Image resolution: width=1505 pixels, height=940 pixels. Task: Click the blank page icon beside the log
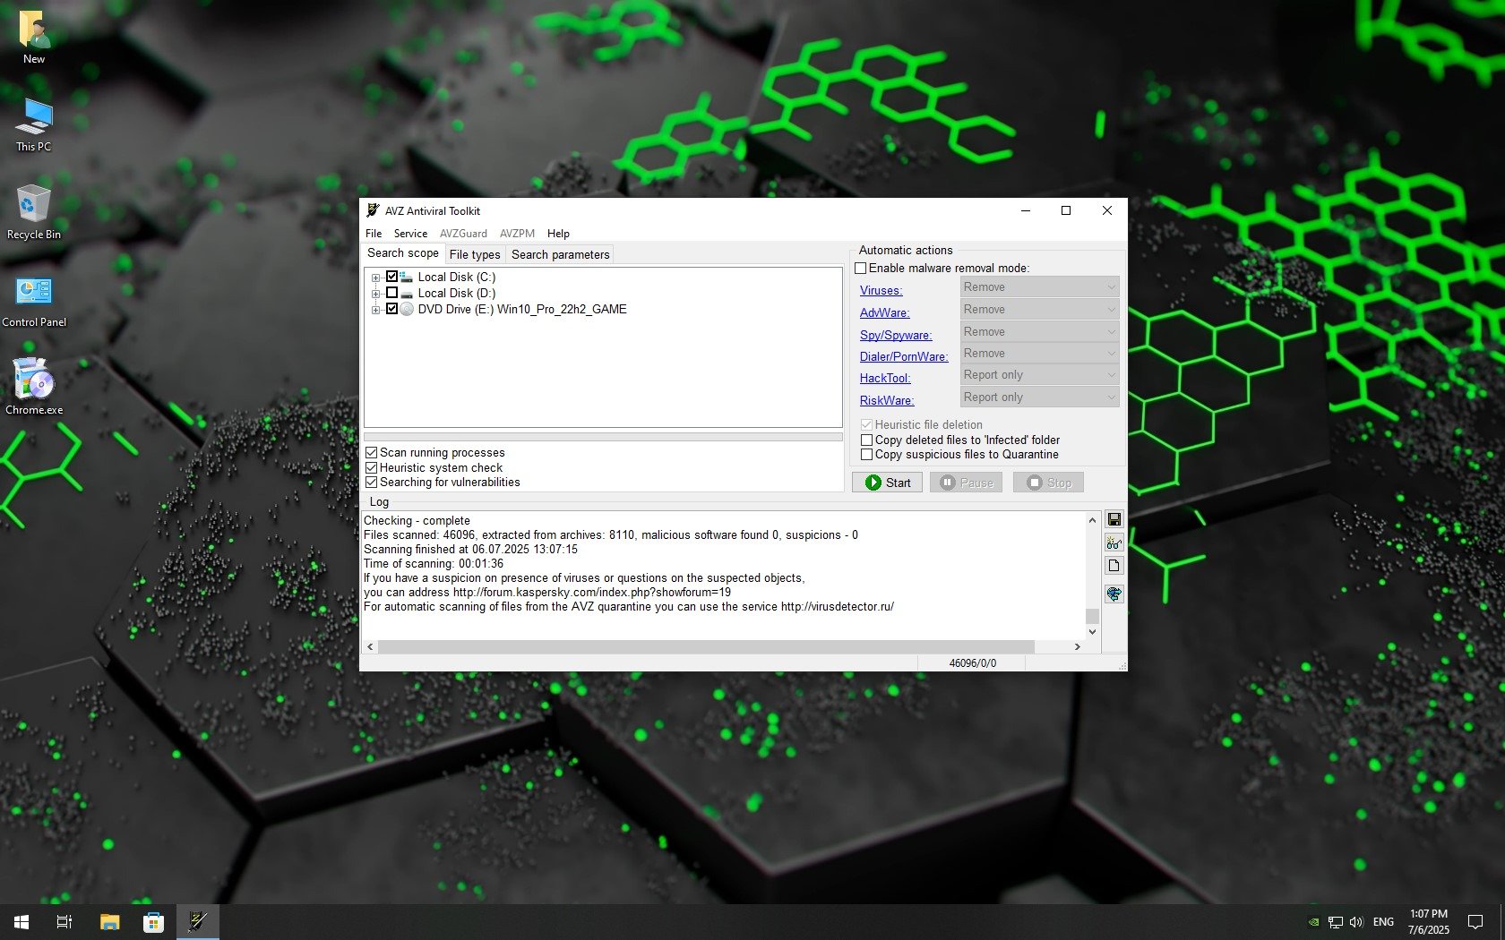1114,566
